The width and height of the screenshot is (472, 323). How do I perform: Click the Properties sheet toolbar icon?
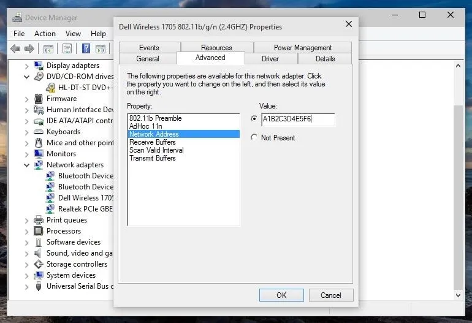[67, 48]
